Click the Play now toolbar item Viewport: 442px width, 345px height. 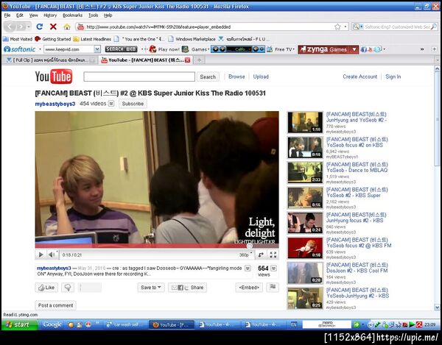(x=164, y=49)
